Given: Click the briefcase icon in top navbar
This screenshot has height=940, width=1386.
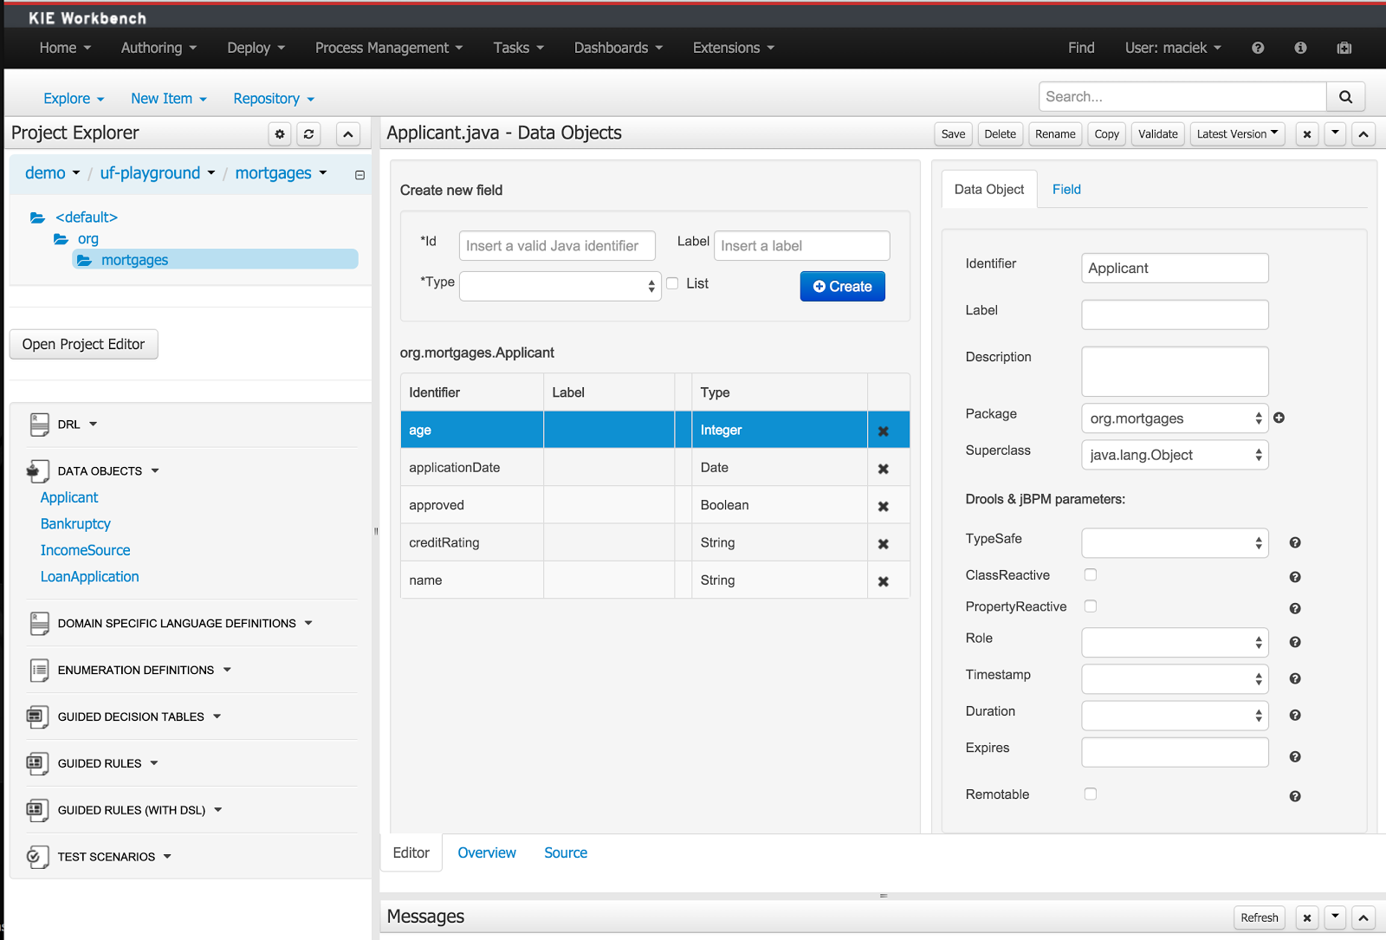Looking at the screenshot, I should coord(1344,48).
